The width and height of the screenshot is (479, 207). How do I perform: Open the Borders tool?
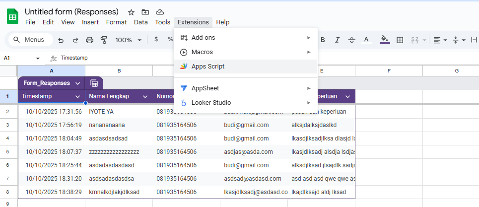coord(400,40)
